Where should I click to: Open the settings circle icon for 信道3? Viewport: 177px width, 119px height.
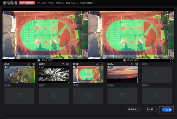[102, 64]
